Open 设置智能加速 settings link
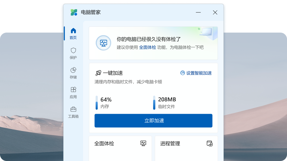287x161 pixels. pyautogui.click(x=196, y=73)
